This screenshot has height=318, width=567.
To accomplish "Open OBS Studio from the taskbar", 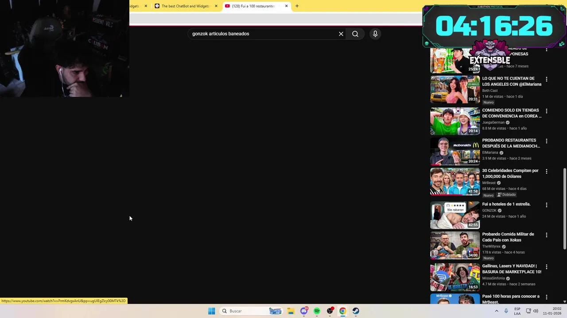I will (x=330, y=311).
